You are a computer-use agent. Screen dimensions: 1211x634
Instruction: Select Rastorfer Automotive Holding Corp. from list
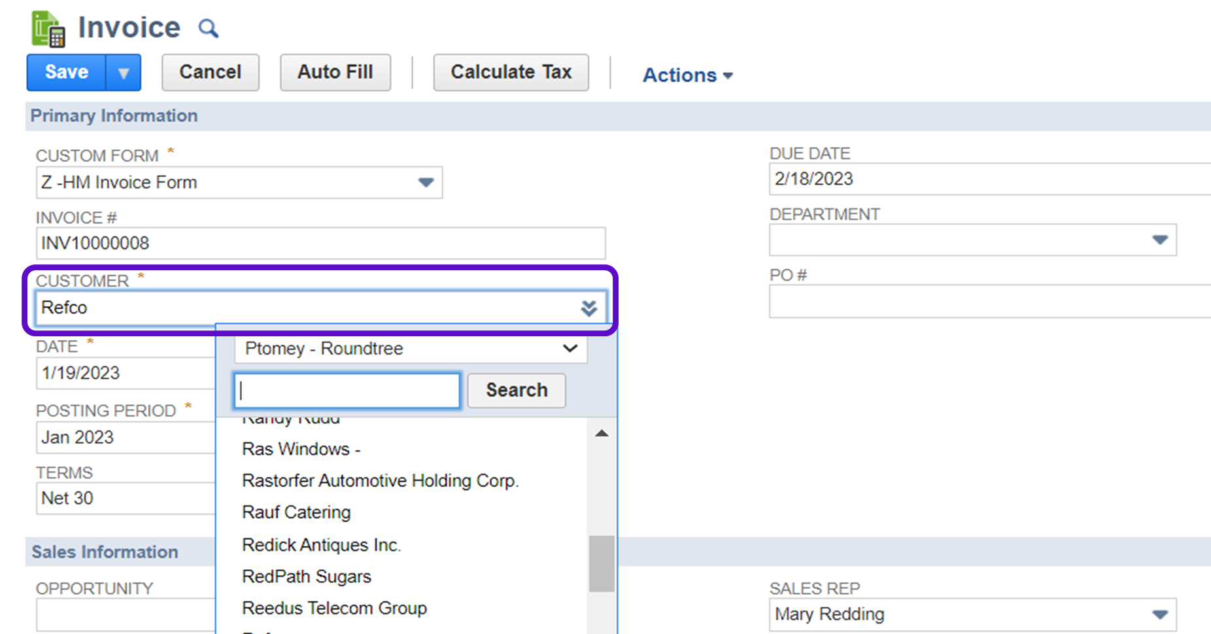click(380, 481)
